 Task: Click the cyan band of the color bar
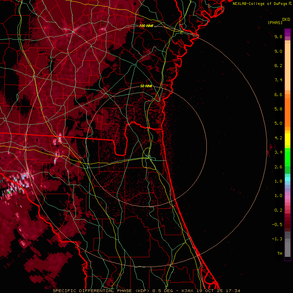pyautogui.click(x=287, y=179)
